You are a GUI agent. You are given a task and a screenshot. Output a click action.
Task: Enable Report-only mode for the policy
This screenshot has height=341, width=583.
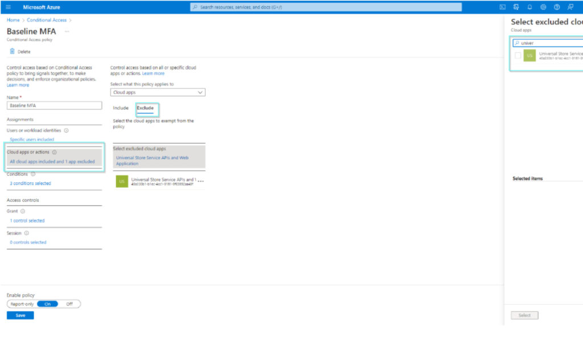(x=22, y=304)
